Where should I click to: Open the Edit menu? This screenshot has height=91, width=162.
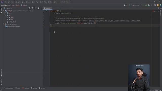(9, 2)
